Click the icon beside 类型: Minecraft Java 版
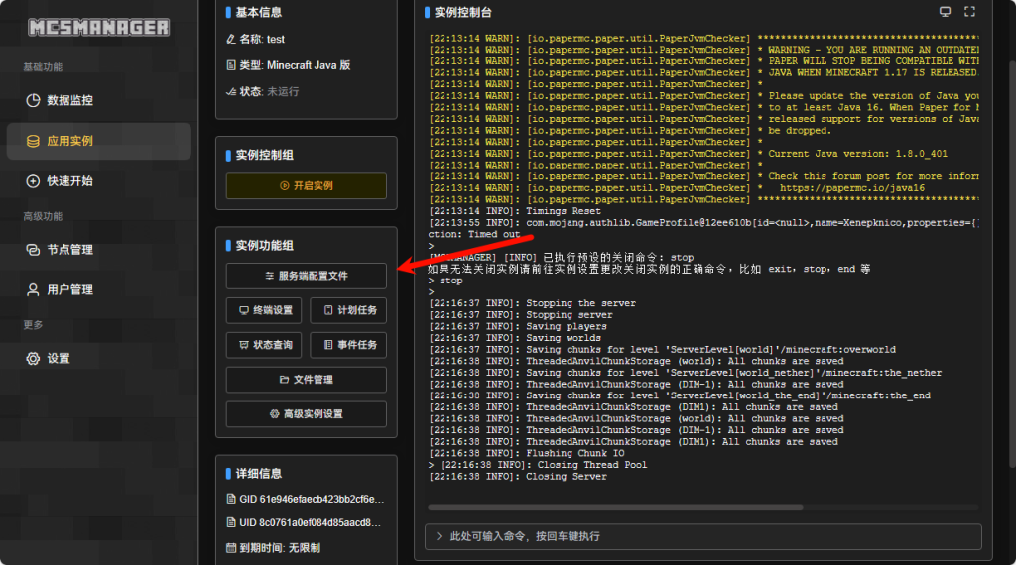This screenshot has width=1016, height=565. pos(230,65)
